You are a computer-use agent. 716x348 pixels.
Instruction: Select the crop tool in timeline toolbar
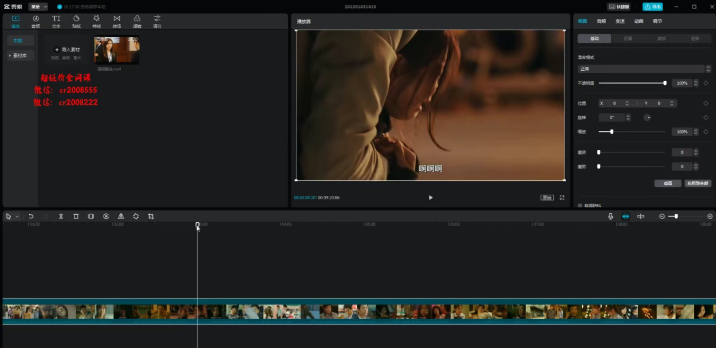click(x=151, y=216)
